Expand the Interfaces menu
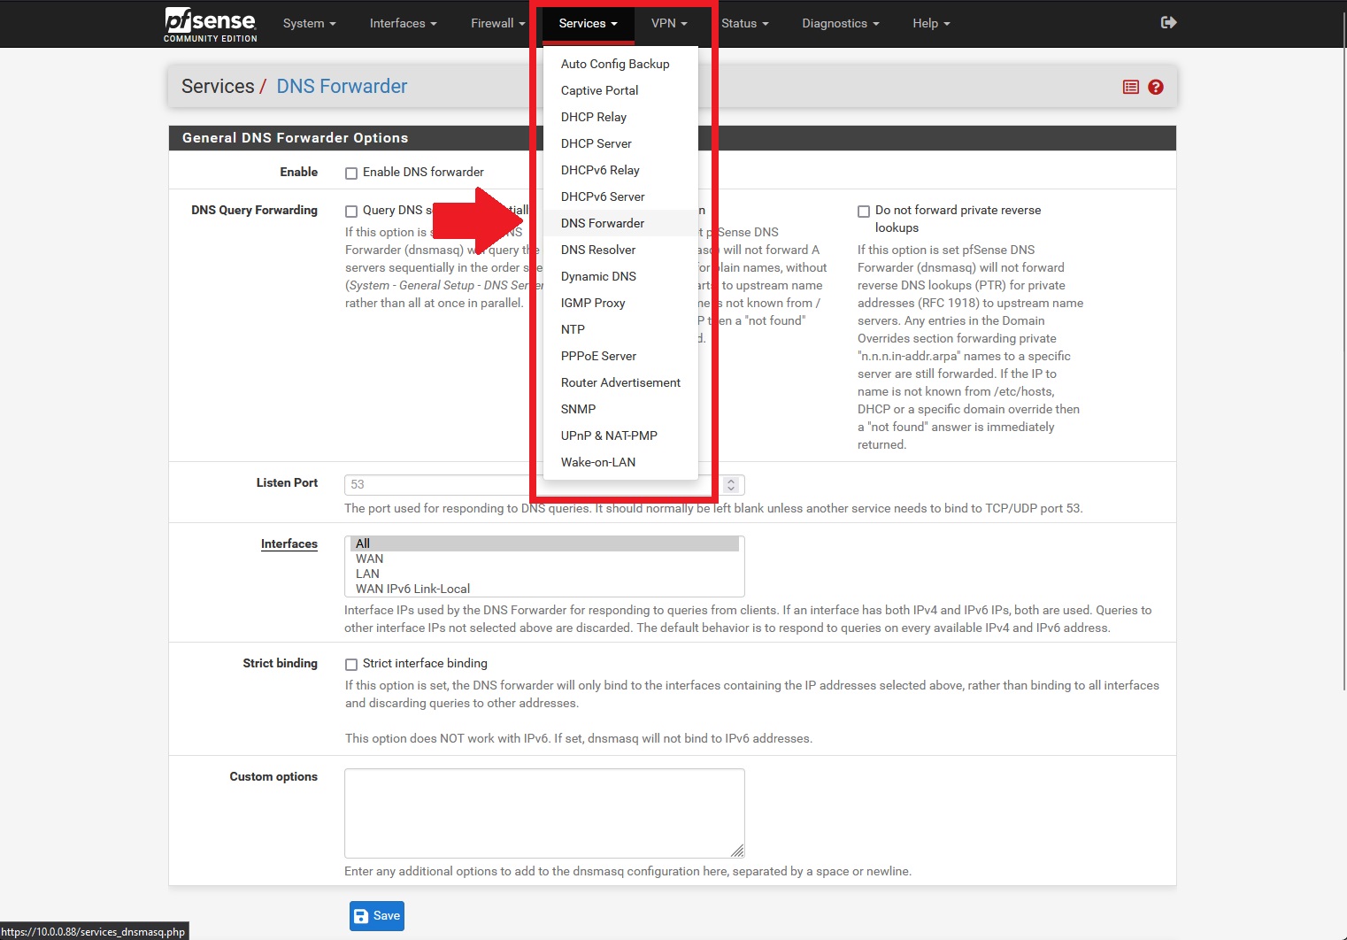This screenshot has height=940, width=1347. 403,23
